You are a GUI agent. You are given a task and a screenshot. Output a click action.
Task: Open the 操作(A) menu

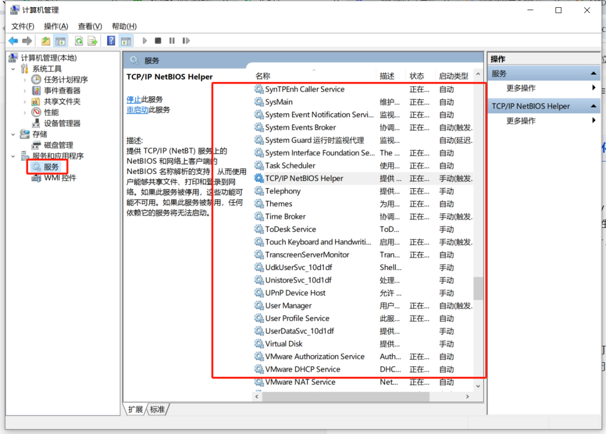pyautogui.click(x=56, y=26)
